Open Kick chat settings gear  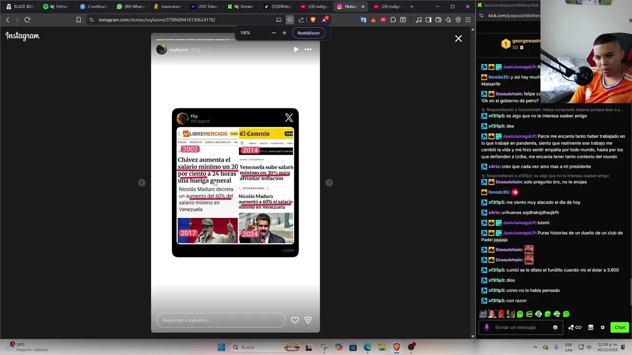[602, 327]
